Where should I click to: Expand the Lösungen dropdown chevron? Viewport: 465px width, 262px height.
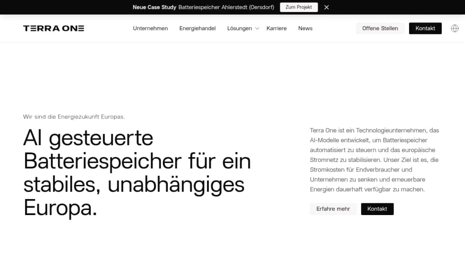[x=257, y=28]
